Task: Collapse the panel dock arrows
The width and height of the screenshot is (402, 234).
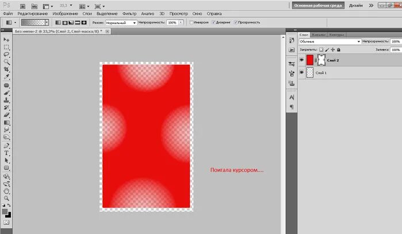Action: pos(295,30)
